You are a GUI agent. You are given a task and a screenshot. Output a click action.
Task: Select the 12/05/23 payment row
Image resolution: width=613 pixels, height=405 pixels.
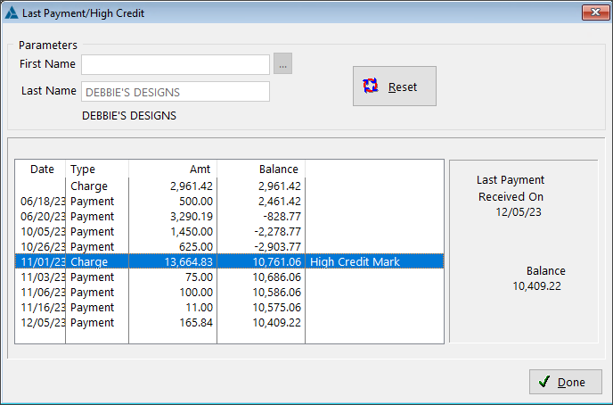click(229, 323)
